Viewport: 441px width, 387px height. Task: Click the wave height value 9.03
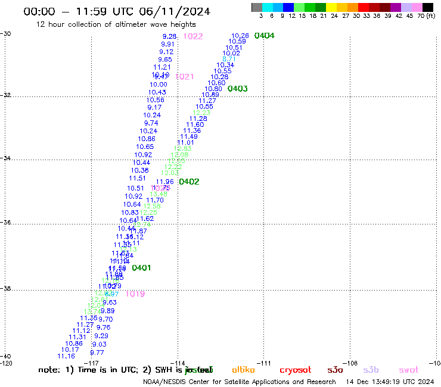(x=100, y=344)
